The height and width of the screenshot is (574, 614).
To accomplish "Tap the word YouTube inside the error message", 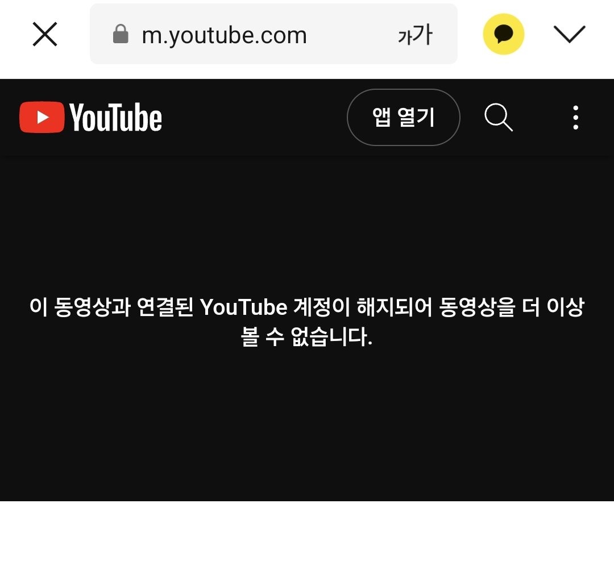I will pos(243,307).
